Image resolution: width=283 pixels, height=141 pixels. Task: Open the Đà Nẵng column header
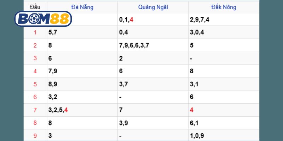(x=82, y=7)
